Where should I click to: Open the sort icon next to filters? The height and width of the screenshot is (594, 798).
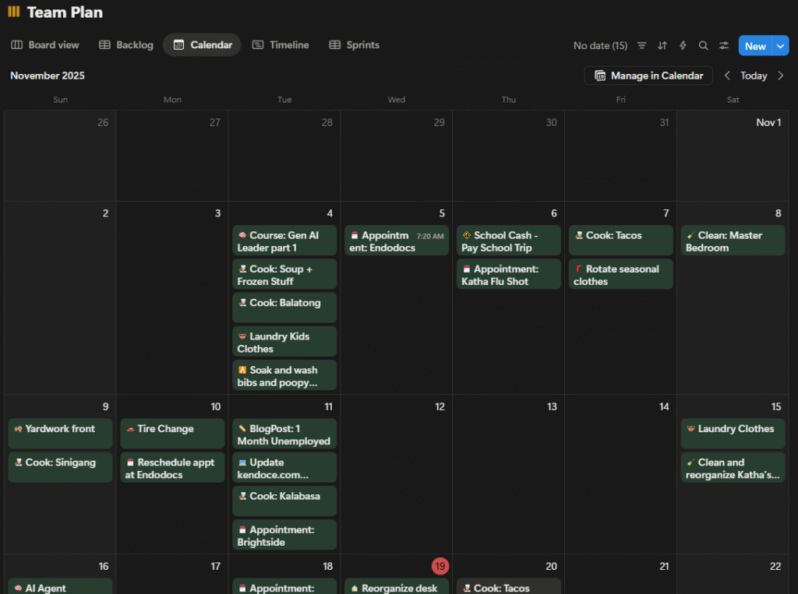[662, 45]
